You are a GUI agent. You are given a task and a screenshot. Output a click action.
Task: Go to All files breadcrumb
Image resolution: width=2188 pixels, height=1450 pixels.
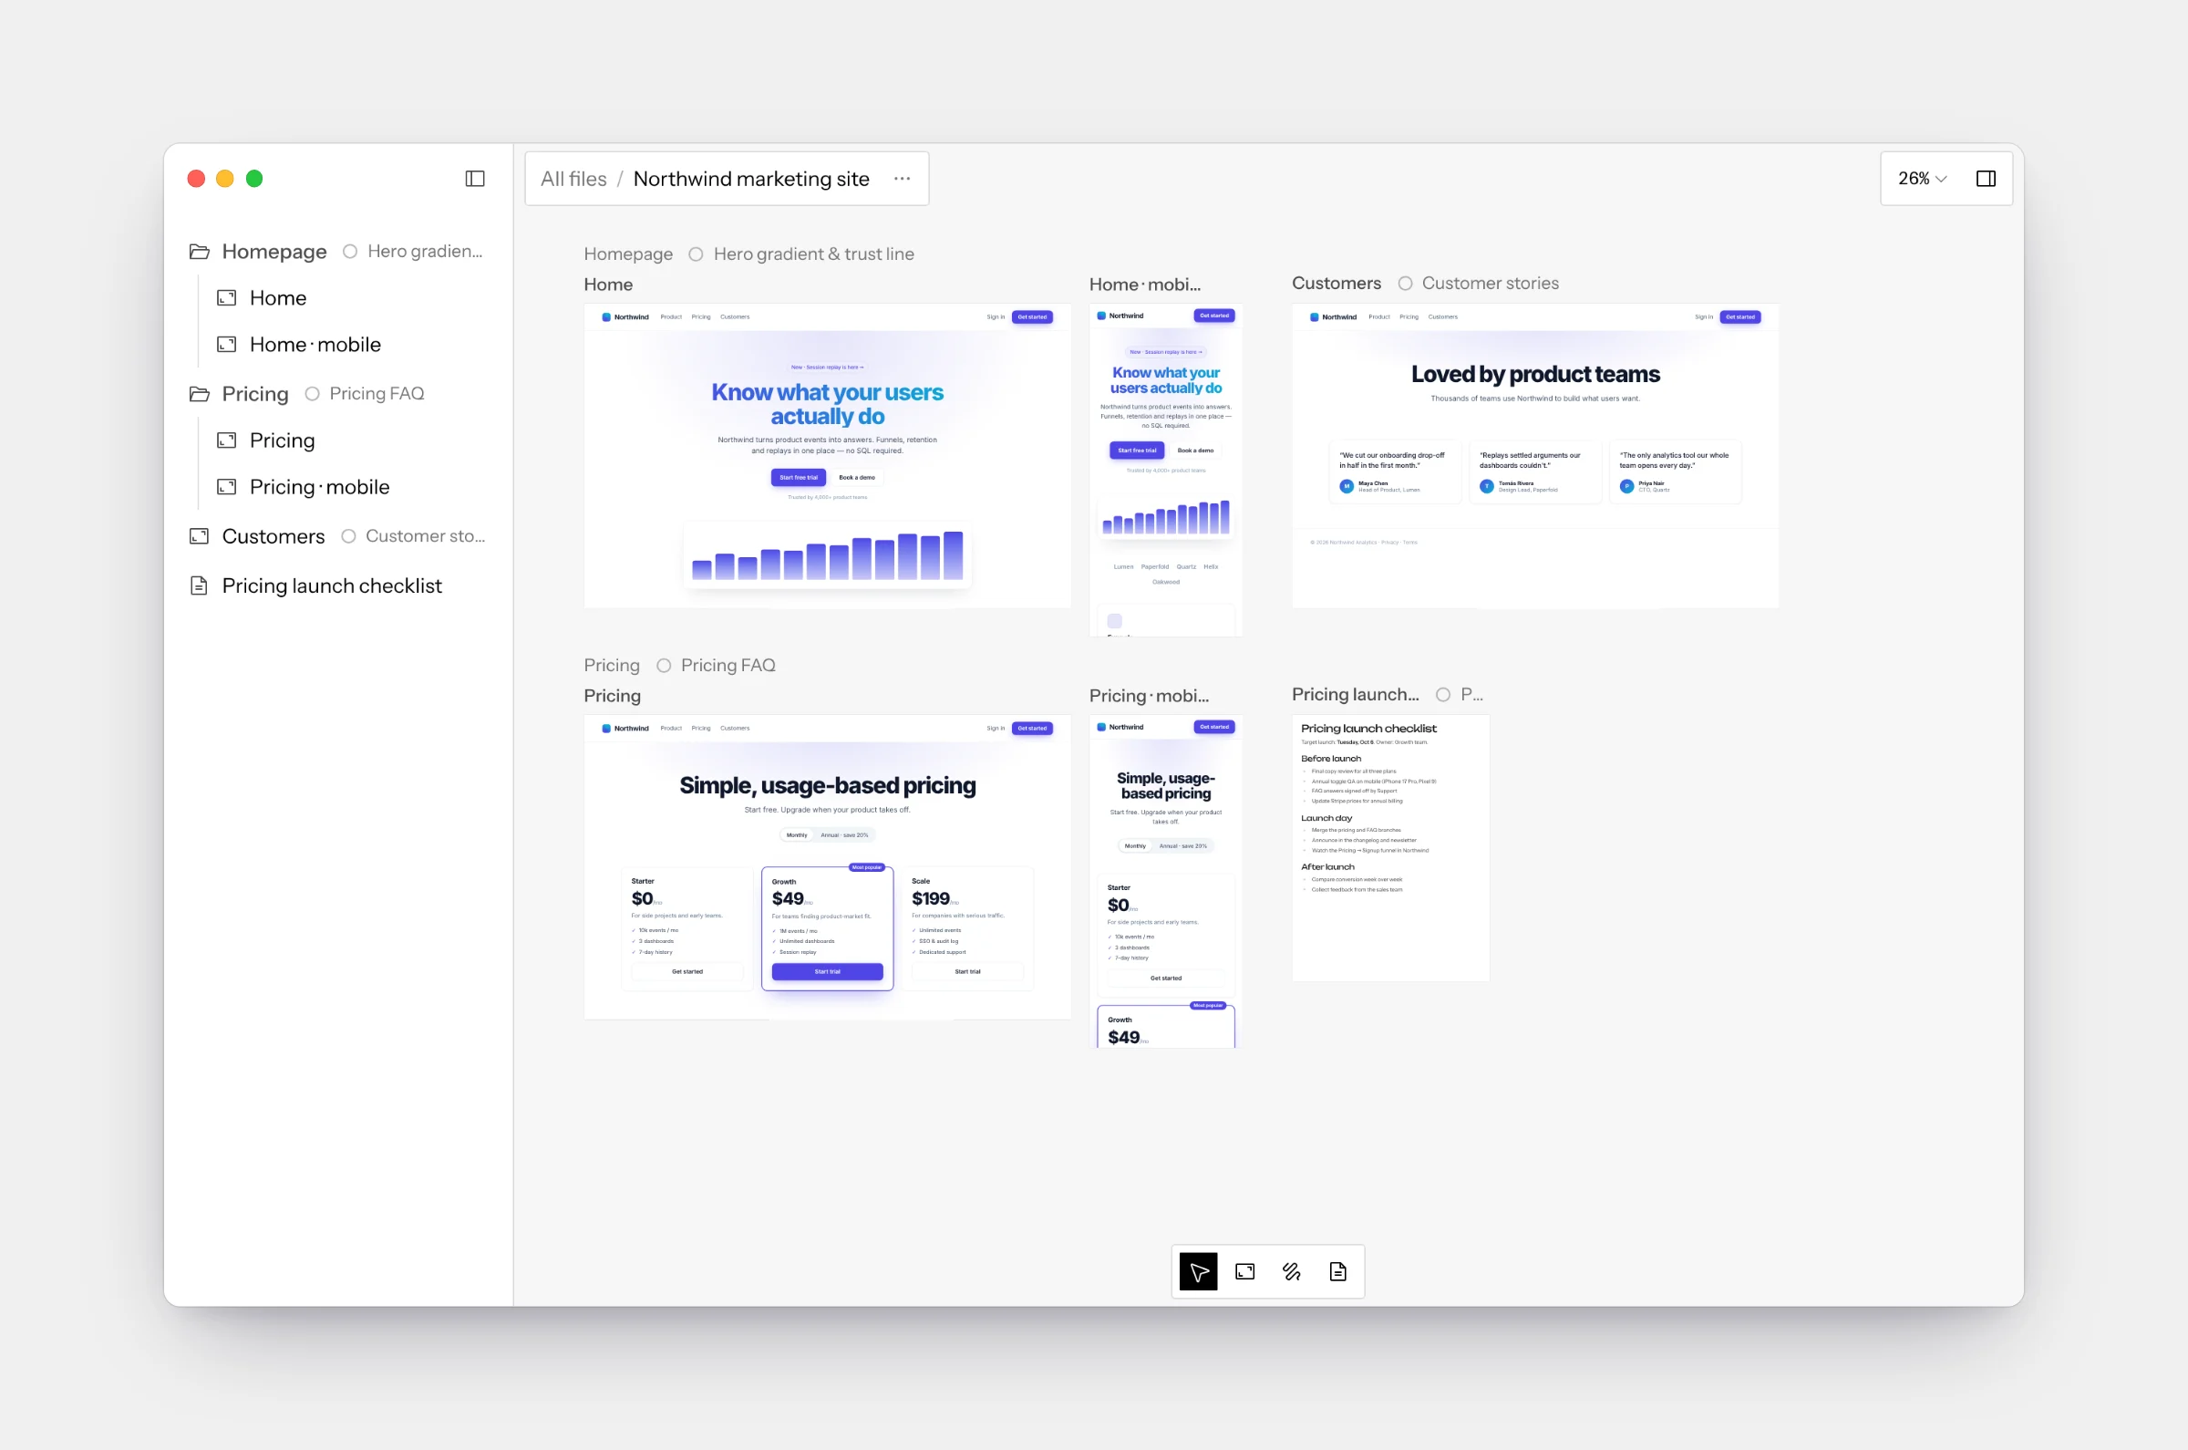pyautogui.click(x=573, y=179)
